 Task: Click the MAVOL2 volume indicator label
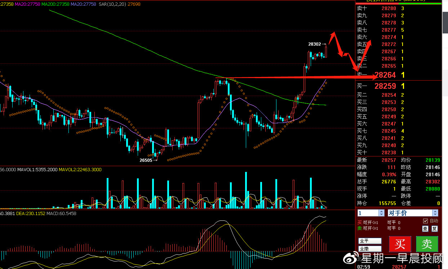tap(80, 170)
